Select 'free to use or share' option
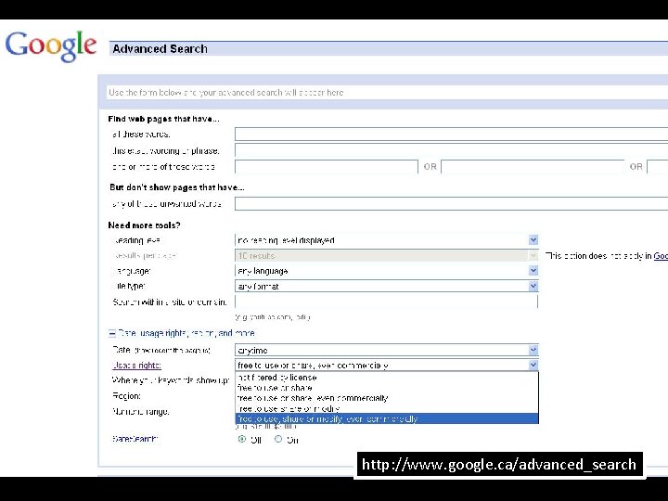 point(387,388)
